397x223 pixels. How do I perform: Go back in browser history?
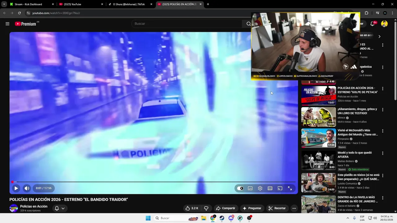pyautogui.click(x=4, y=13)
